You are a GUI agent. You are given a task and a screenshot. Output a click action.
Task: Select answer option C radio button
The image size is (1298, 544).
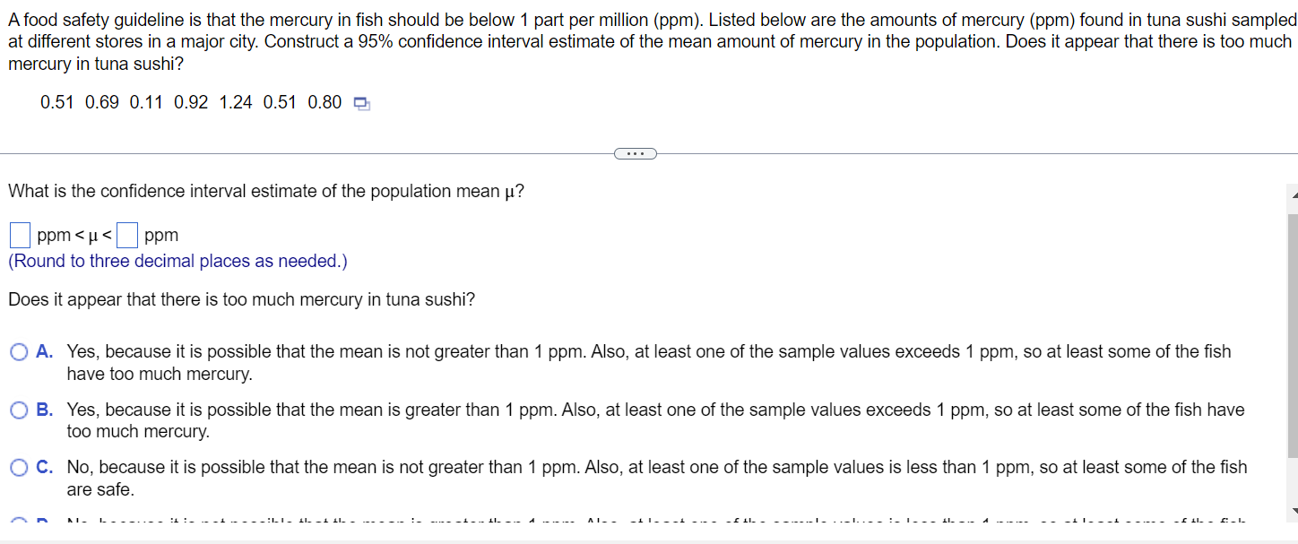(20, 468)
